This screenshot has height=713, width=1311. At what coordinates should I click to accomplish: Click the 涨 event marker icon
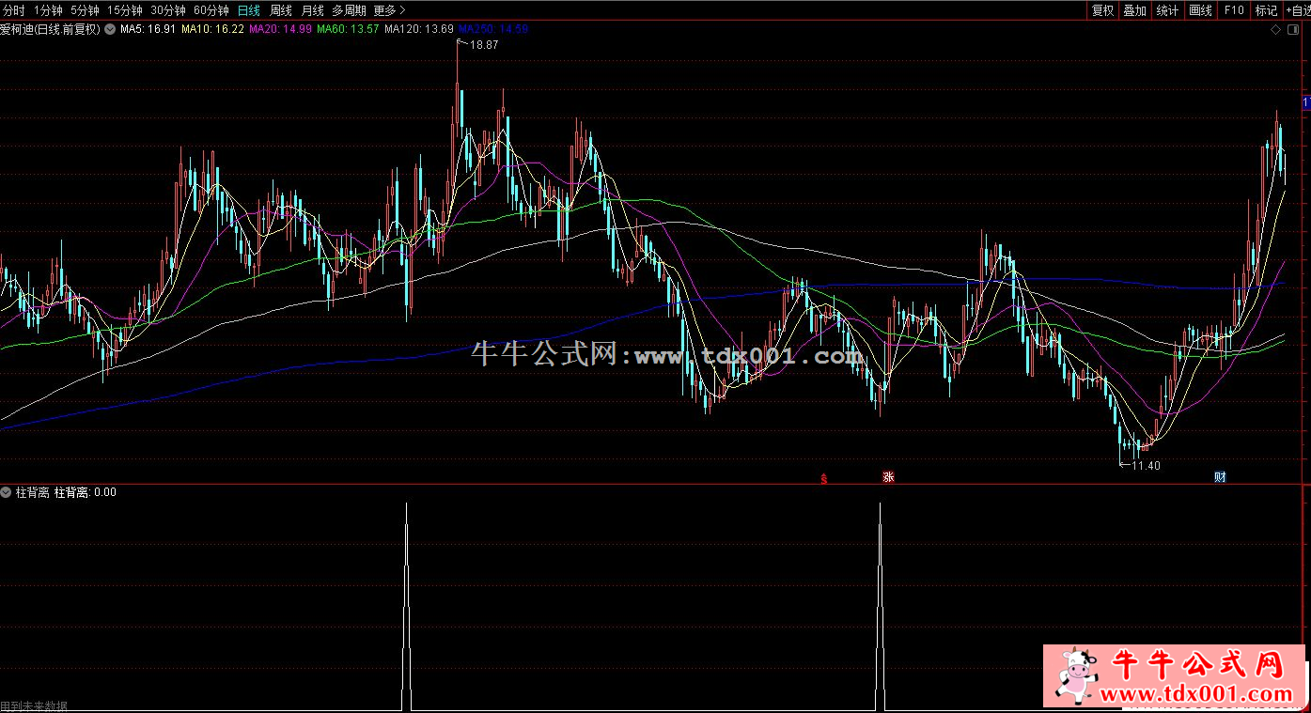click(x=887, y=477)
